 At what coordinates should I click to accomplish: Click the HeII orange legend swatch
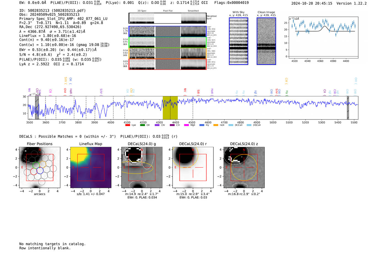[x=216, y=125]
